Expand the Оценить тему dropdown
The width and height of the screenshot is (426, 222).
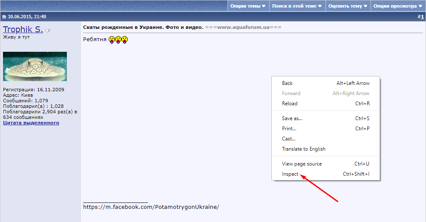click(x=348, y=6)
